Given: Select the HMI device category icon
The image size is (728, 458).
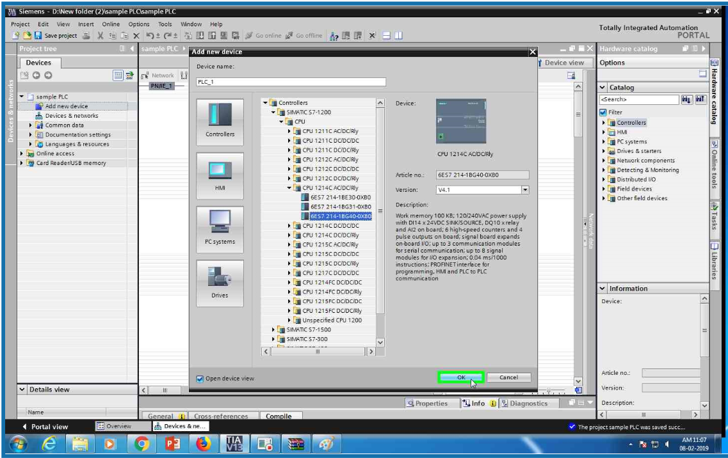Looking at the screenshot, I should [220, 176].
